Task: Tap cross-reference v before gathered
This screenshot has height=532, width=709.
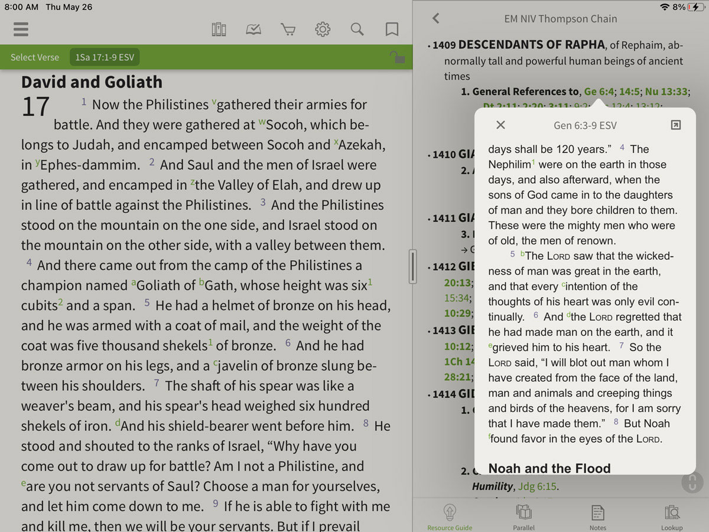Action: tap(214, 102)
